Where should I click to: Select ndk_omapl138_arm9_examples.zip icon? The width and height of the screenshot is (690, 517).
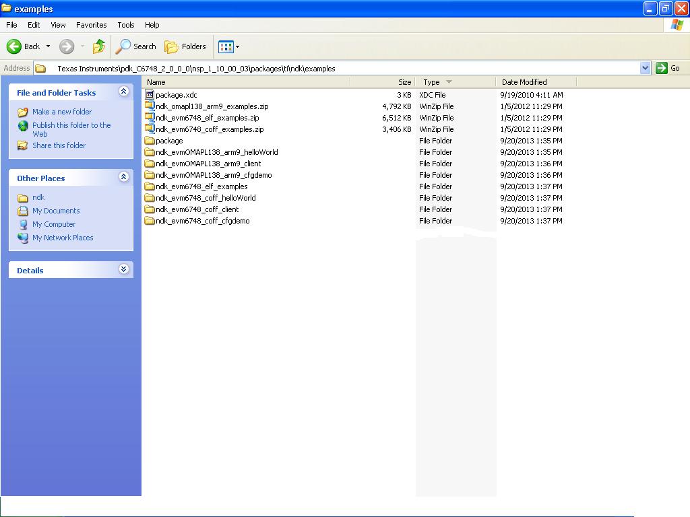(150, 106)
